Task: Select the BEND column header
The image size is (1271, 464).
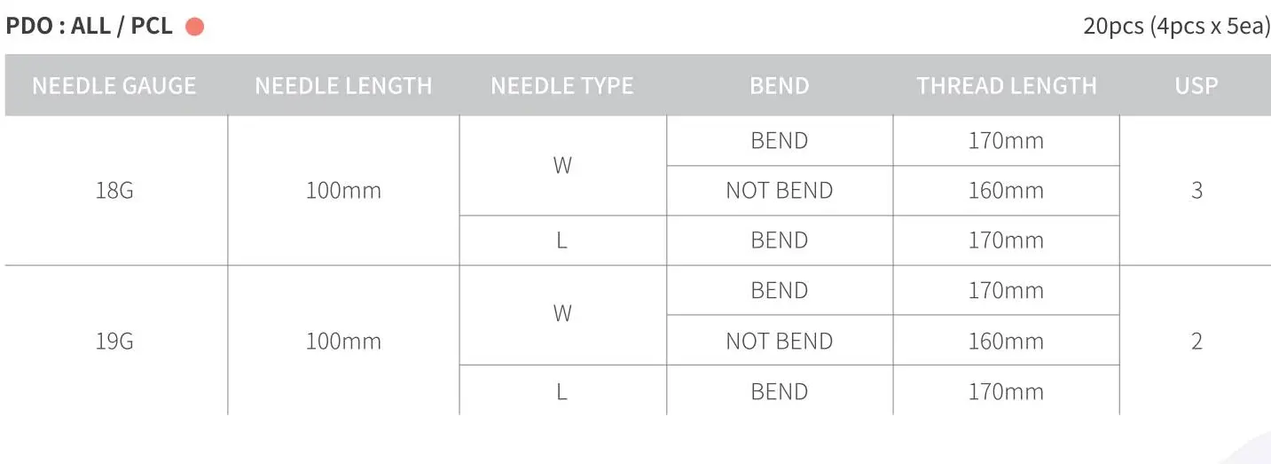Action: [779, 86]
